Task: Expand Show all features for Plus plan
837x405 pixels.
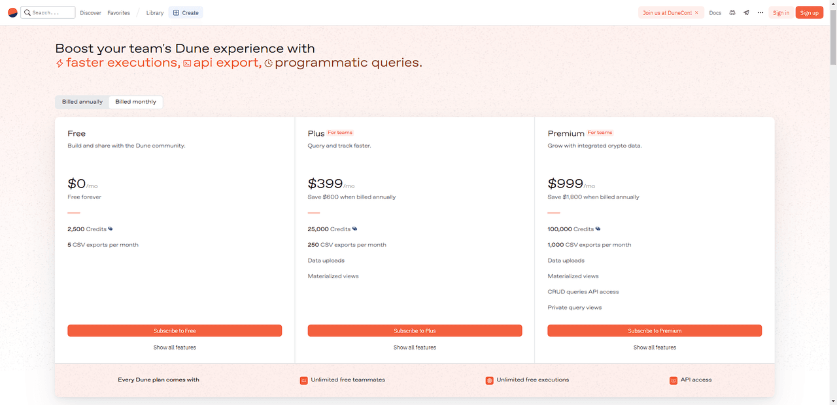Action: click(415, 348)
